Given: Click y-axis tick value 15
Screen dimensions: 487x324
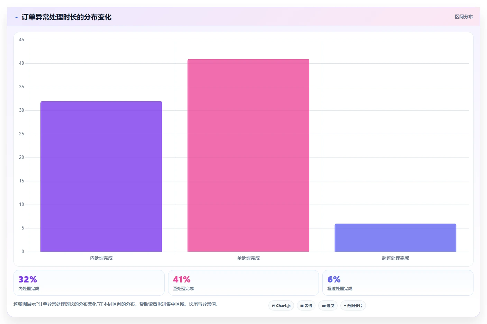Looking at the screenshot, I should [x=21, y=181].
